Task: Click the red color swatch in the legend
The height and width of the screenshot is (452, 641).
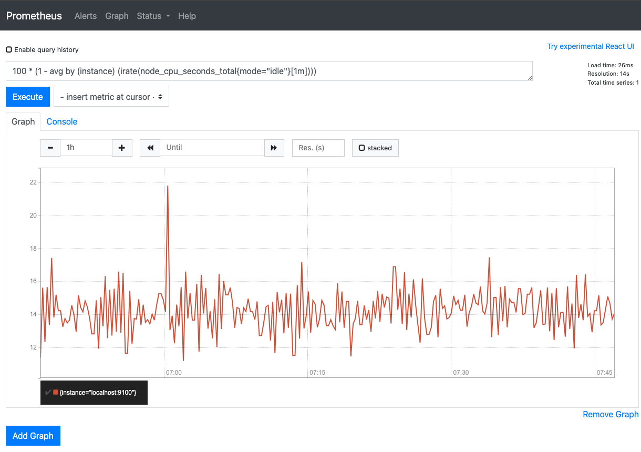Action: click(56, 392)
